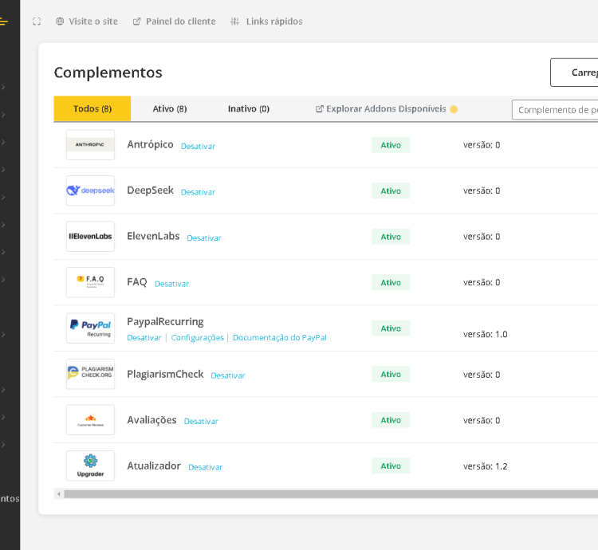Click the addon search input field
The image size is (598, 550).
tap(556, 110)
